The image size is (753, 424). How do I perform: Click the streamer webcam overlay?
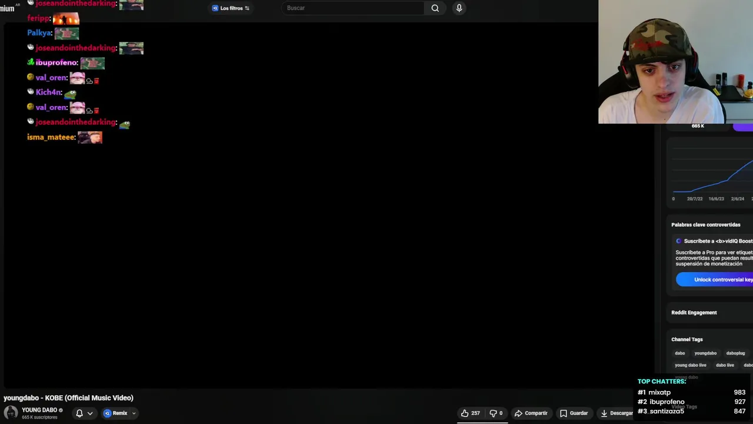(675, 62)
